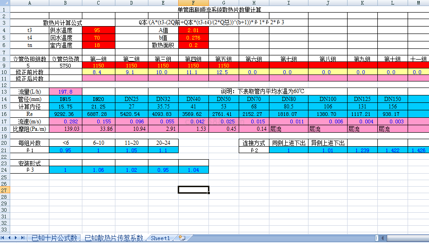Click the pink 流量 cell showing 197.8
The width and height of the screenshot is (429, 243).
65,92
